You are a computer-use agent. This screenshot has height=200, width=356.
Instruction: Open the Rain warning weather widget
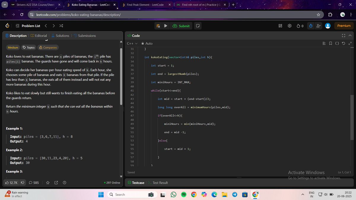16,194
